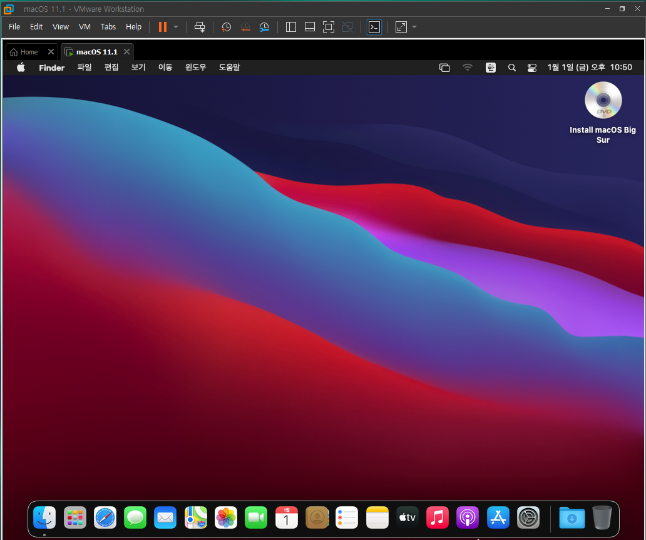Image resolution: width=646 pixels, height=540 pixels.
Task: Switch the Korean input source
Action: [x=490, y=68]
